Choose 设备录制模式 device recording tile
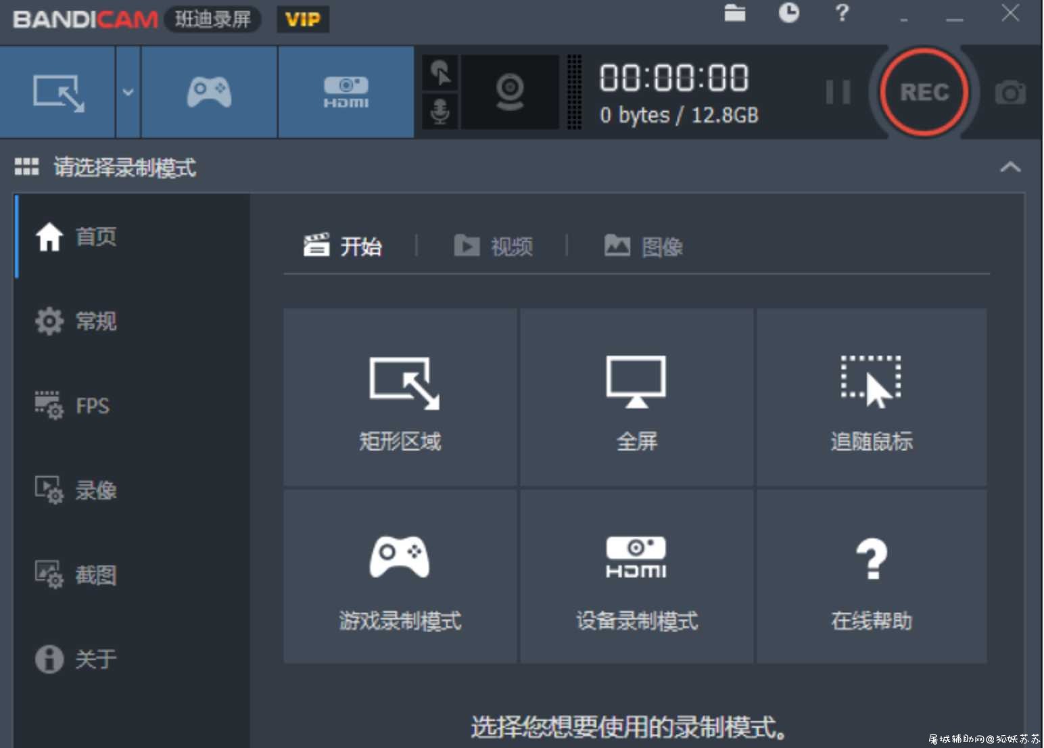Screen dimensions: 1044x748 pos(636,576)
